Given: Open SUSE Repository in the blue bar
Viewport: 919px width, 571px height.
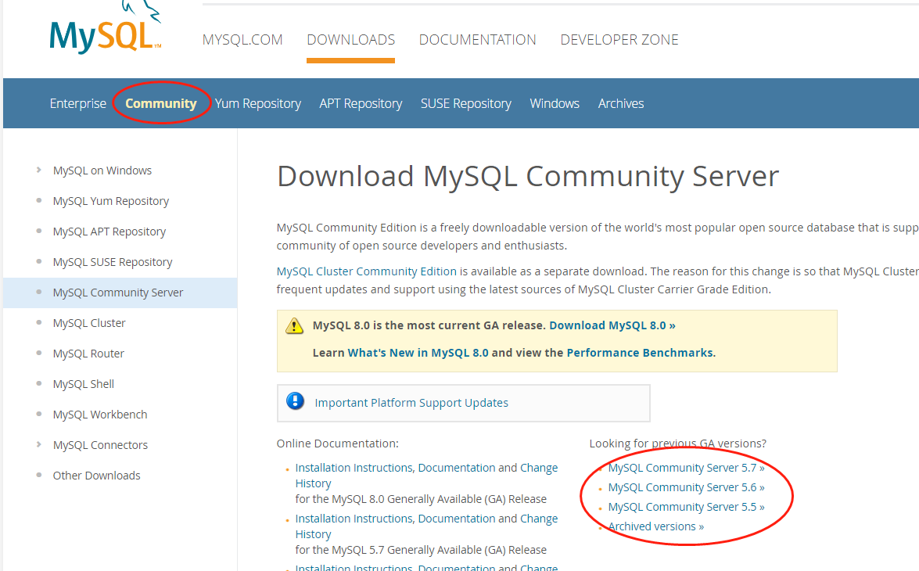Looking at the screenshot, I should (x=466, y=104).
